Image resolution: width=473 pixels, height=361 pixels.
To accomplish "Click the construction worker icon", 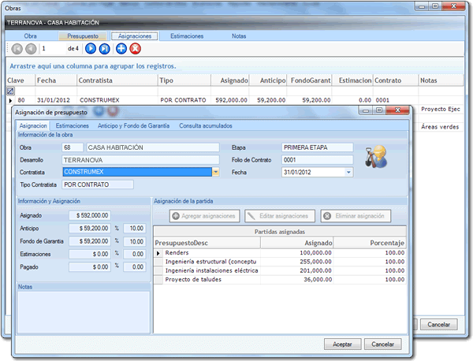I will 375,157.
